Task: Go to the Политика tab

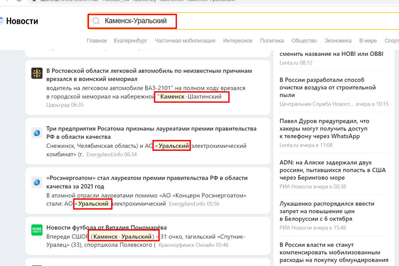Action: point(272,41)
